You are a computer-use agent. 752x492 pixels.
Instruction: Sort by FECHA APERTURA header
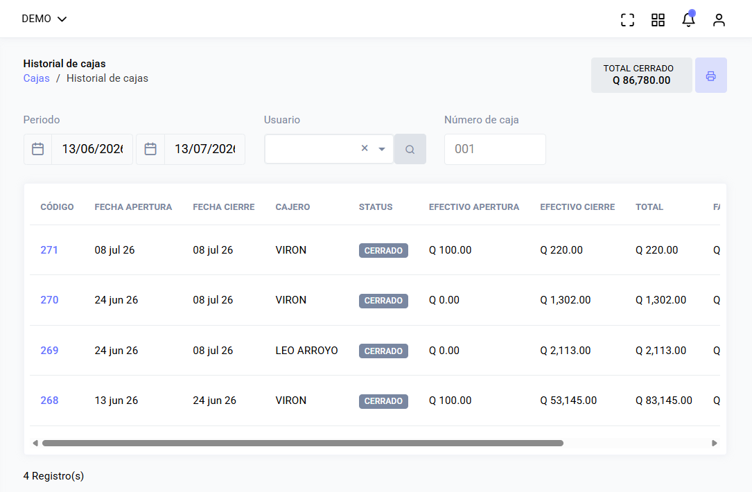tap(133, 207)
